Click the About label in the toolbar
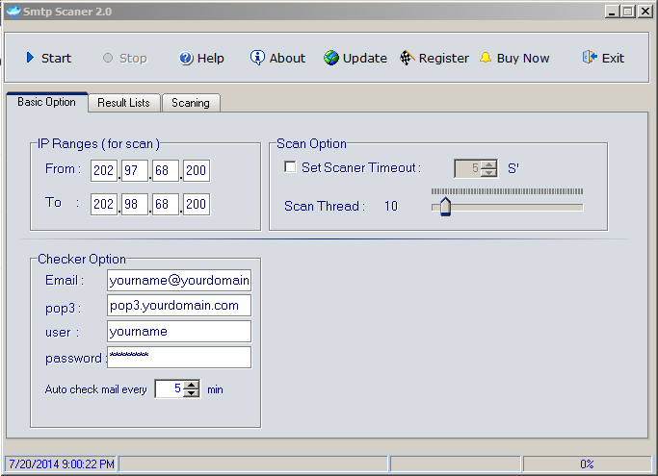The image size is (658, 476). (x=287, y=59)
